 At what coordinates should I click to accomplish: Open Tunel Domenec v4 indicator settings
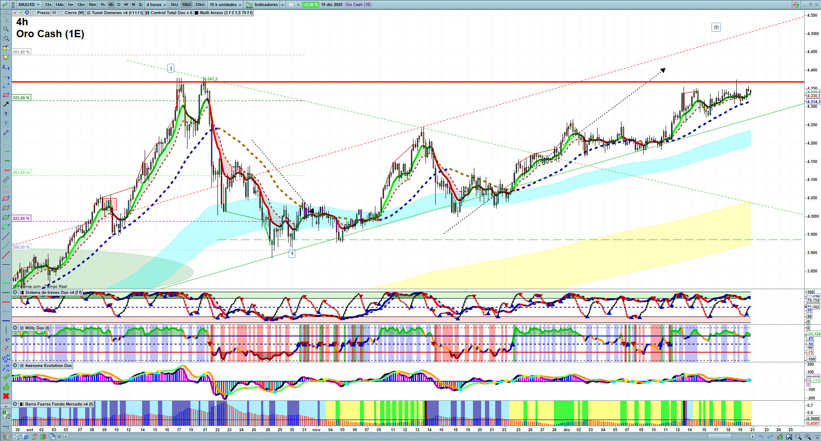coord(115,13)
